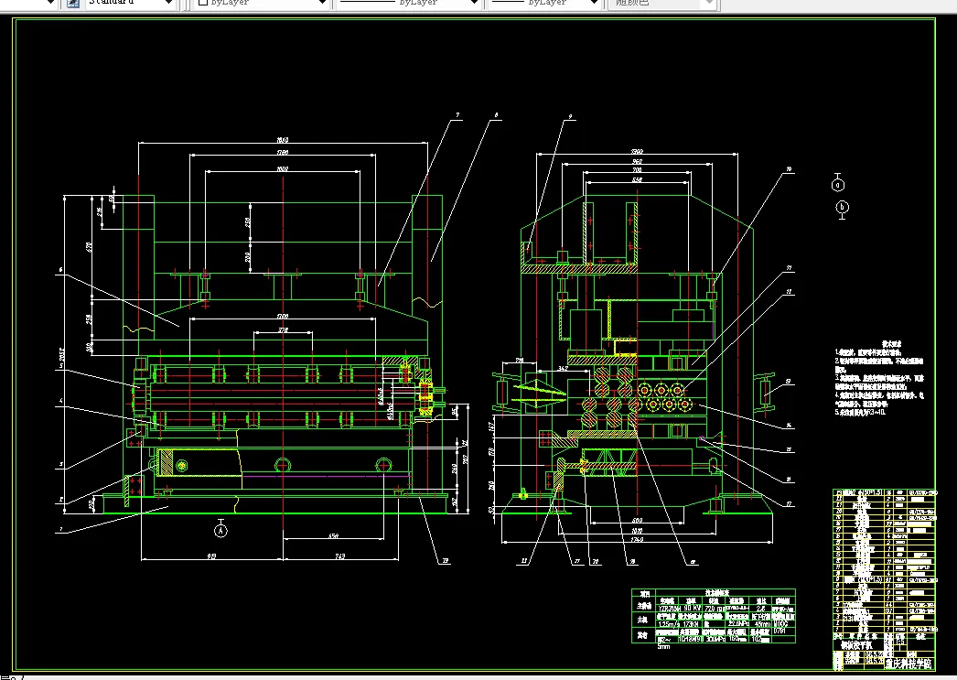Screen dimensions: 957x680
Task: Select the vertical 238 dimension text
Action: [89, 318]
